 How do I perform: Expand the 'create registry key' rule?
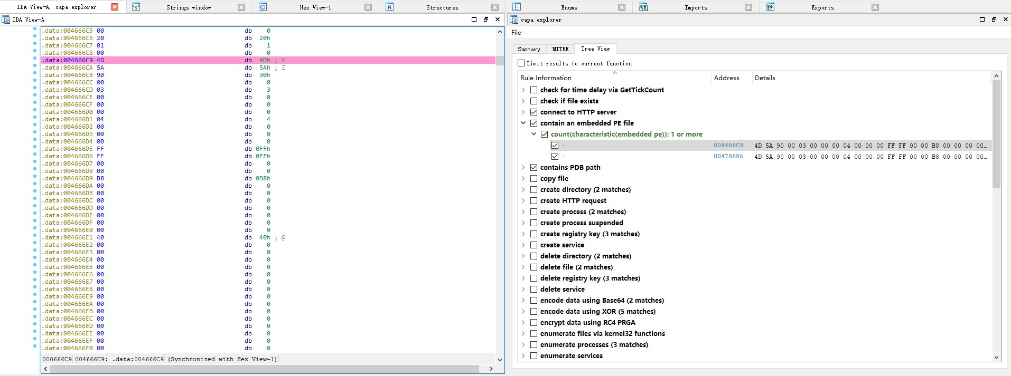tap(523, 234)
